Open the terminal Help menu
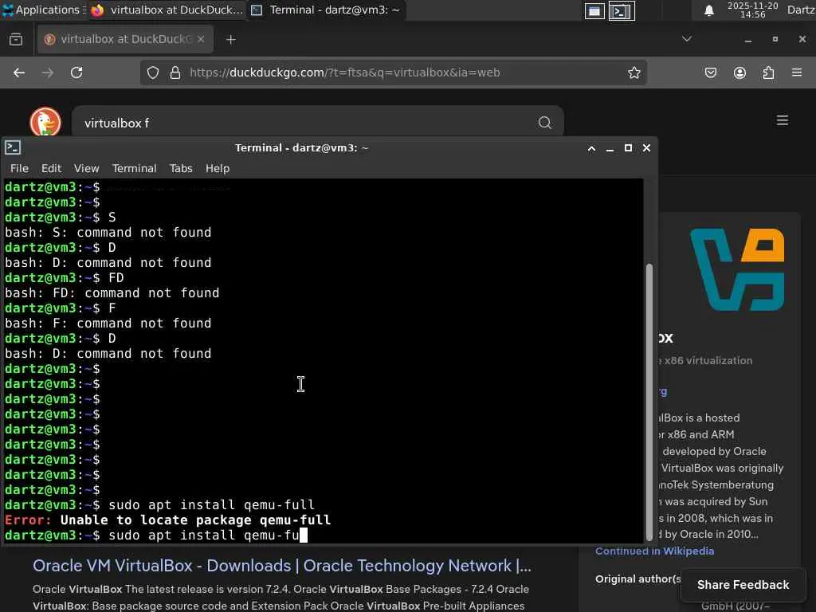Image resolution: width=816 pixels, height=612 pixels. [218, 169]
